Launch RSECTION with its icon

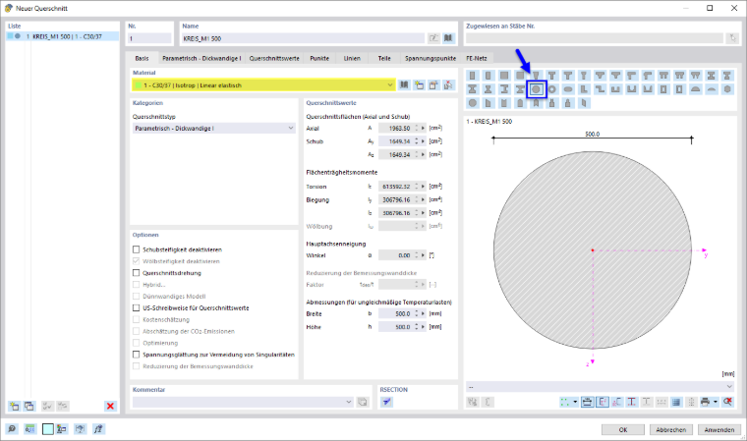click(386, 402)
